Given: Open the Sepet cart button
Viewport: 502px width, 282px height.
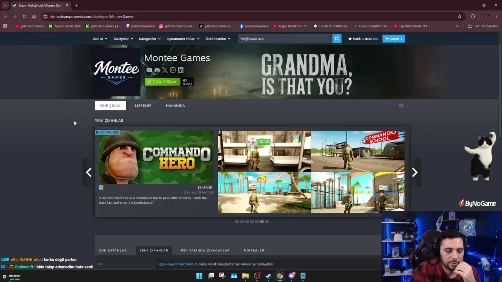Looking at the screenshot, I should [393, 39].
